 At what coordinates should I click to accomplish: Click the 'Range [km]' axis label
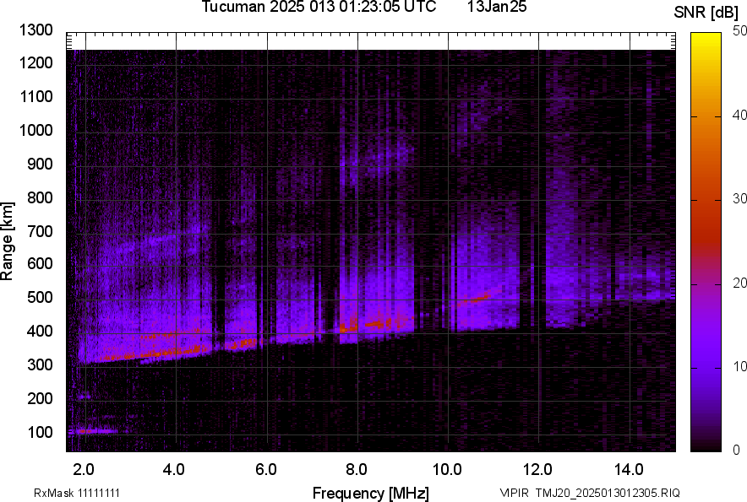(x=7, y=241)
